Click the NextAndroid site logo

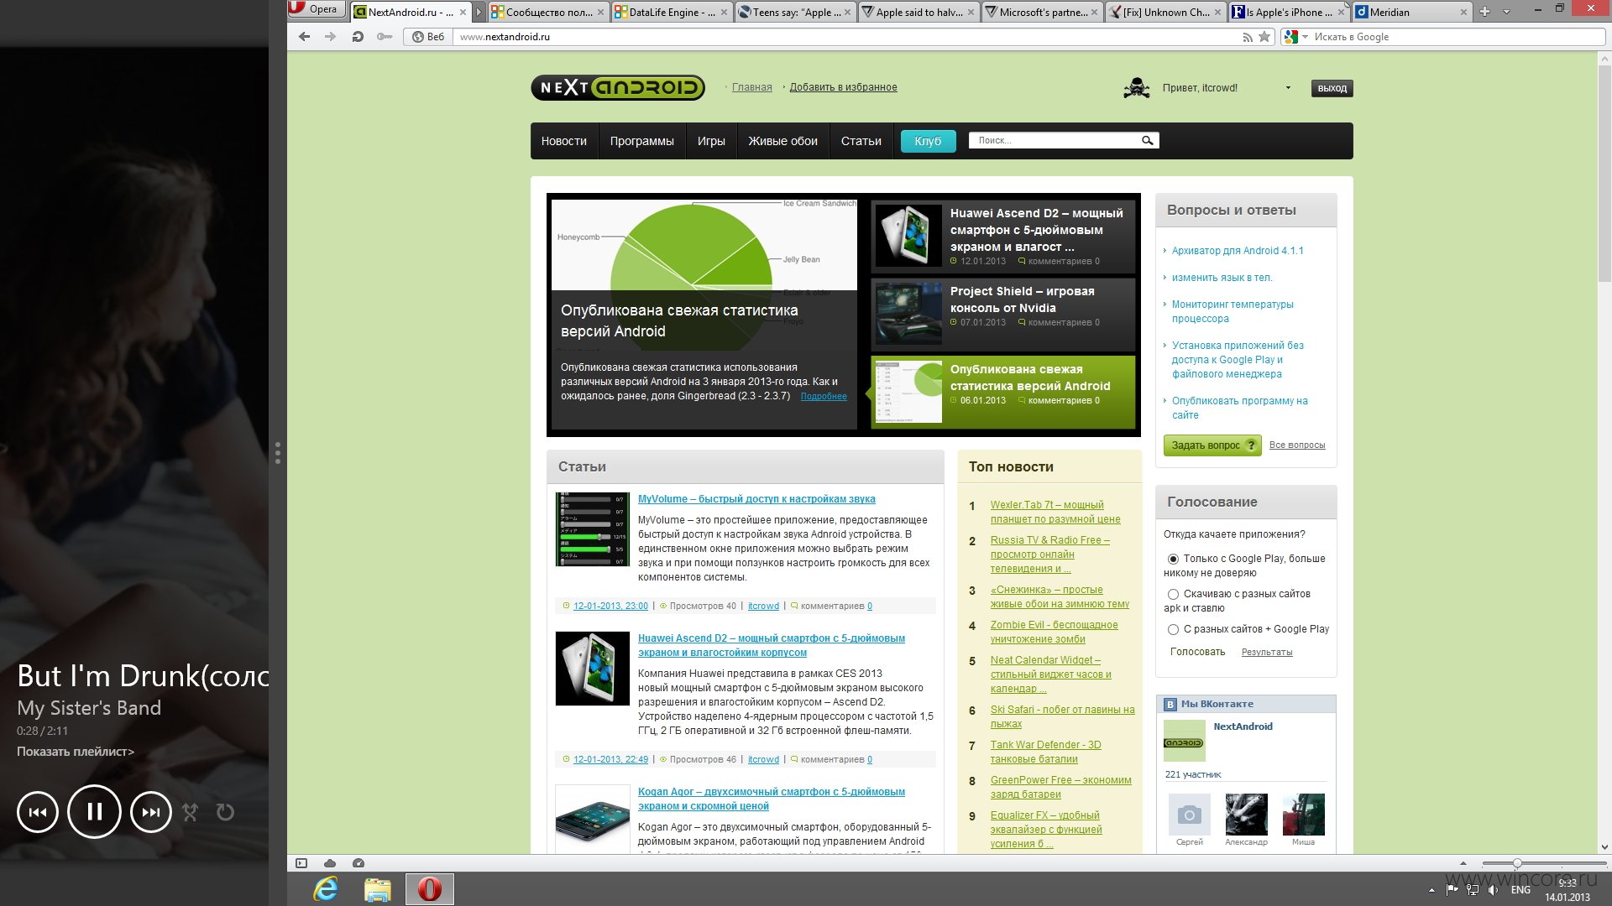[x=618, y=87]
